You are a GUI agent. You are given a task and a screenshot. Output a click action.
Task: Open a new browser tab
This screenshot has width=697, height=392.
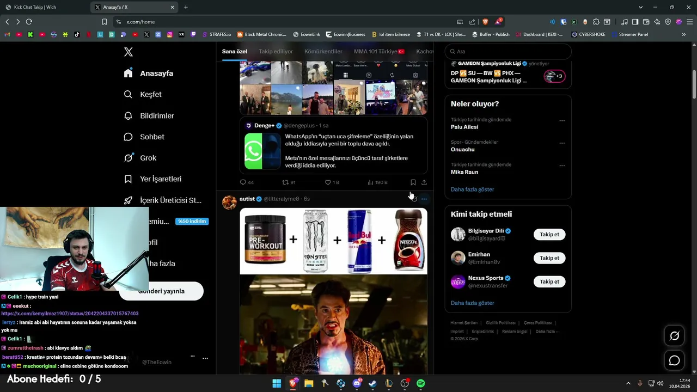(186, 7)
